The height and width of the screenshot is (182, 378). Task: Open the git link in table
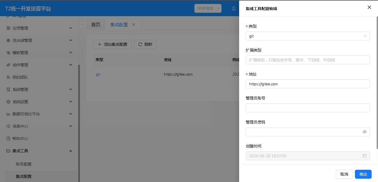(98, 74)
